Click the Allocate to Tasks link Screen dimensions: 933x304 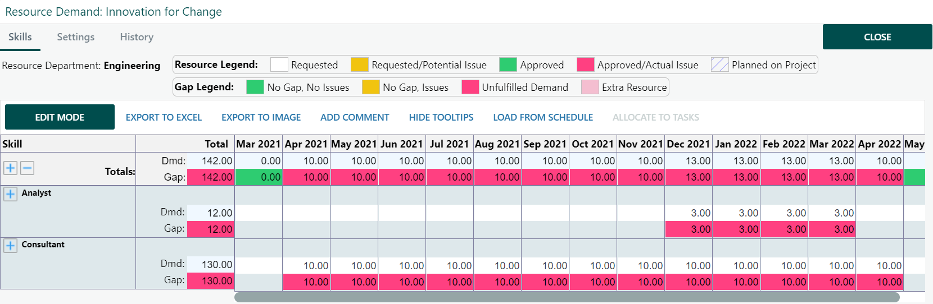[656, 117]
